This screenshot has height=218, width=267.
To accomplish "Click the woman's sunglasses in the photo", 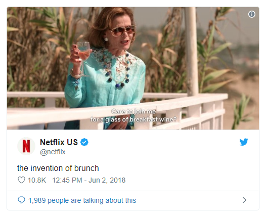I will (x=122, y=31).
